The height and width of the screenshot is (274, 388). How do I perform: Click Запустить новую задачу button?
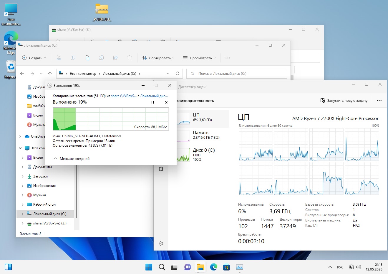pyautogui.click(x=344, y=101)
